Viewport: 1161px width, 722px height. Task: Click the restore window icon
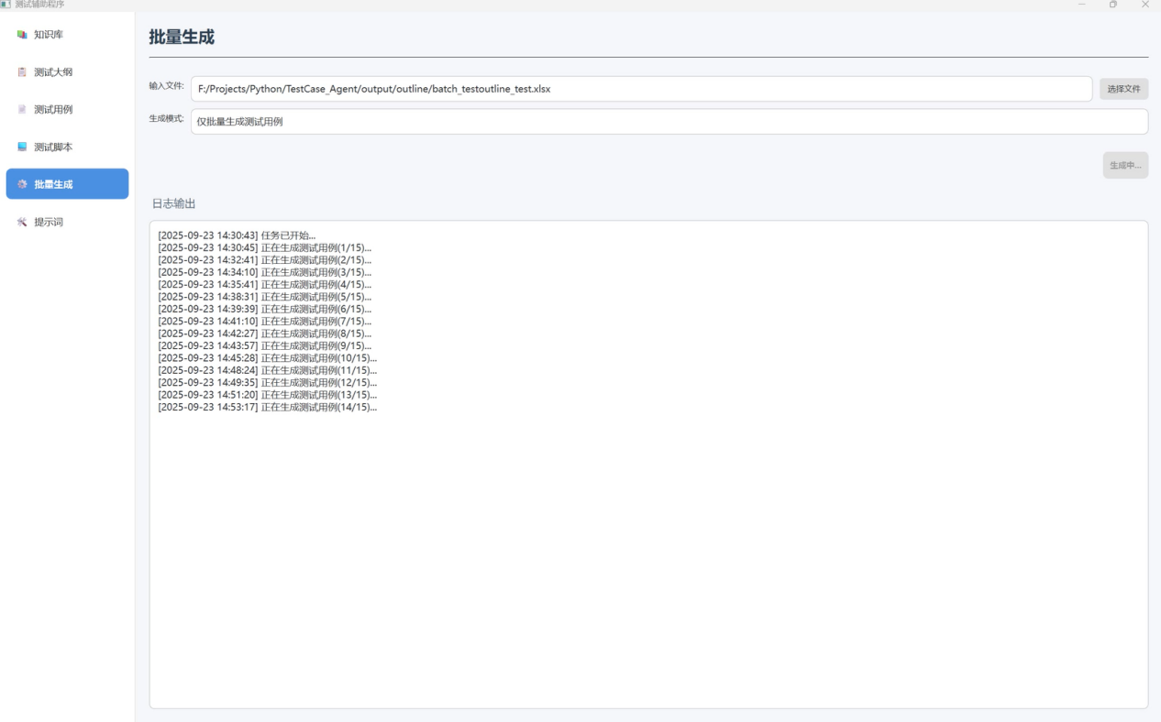pyautogui.click(x=1113, y=5)
